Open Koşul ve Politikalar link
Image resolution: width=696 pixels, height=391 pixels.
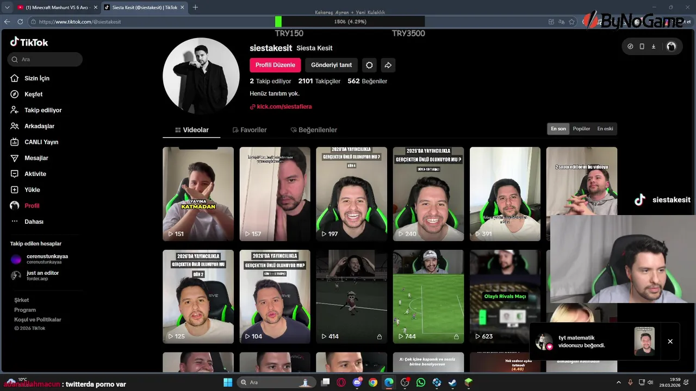[x=38, y=319]
